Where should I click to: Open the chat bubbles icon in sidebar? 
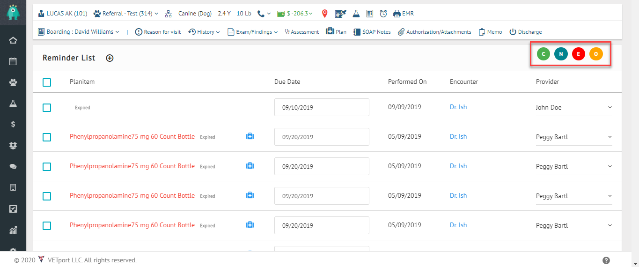click(13, 167)
